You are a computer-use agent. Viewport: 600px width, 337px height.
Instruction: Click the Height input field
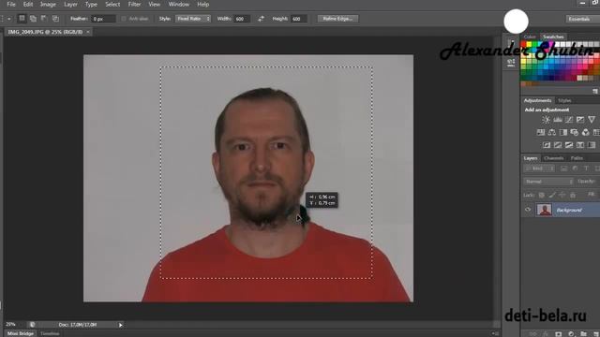[298, 19]
